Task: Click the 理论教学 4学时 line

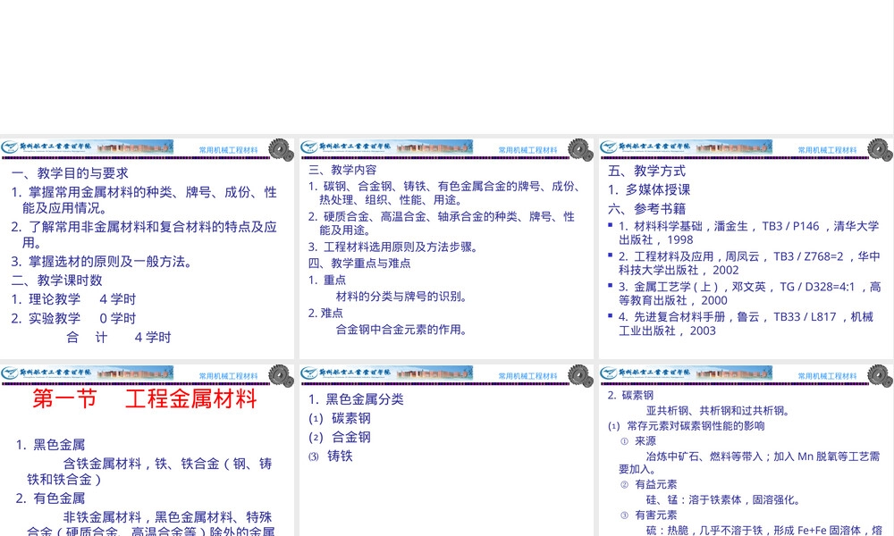Action: [x=73, y=299]
